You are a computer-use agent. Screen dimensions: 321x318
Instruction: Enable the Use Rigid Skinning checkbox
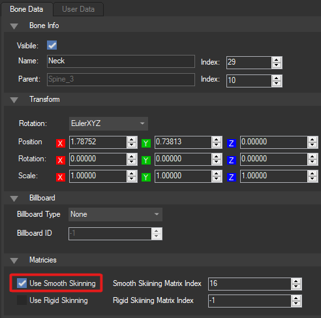coord(22,300)
